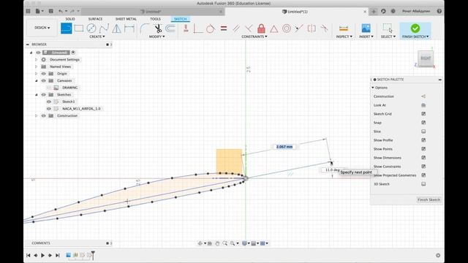Click the Insert image icon
The height and width of the screenshot is (263, 468).
pyautogui.click(x=366, y=28)
